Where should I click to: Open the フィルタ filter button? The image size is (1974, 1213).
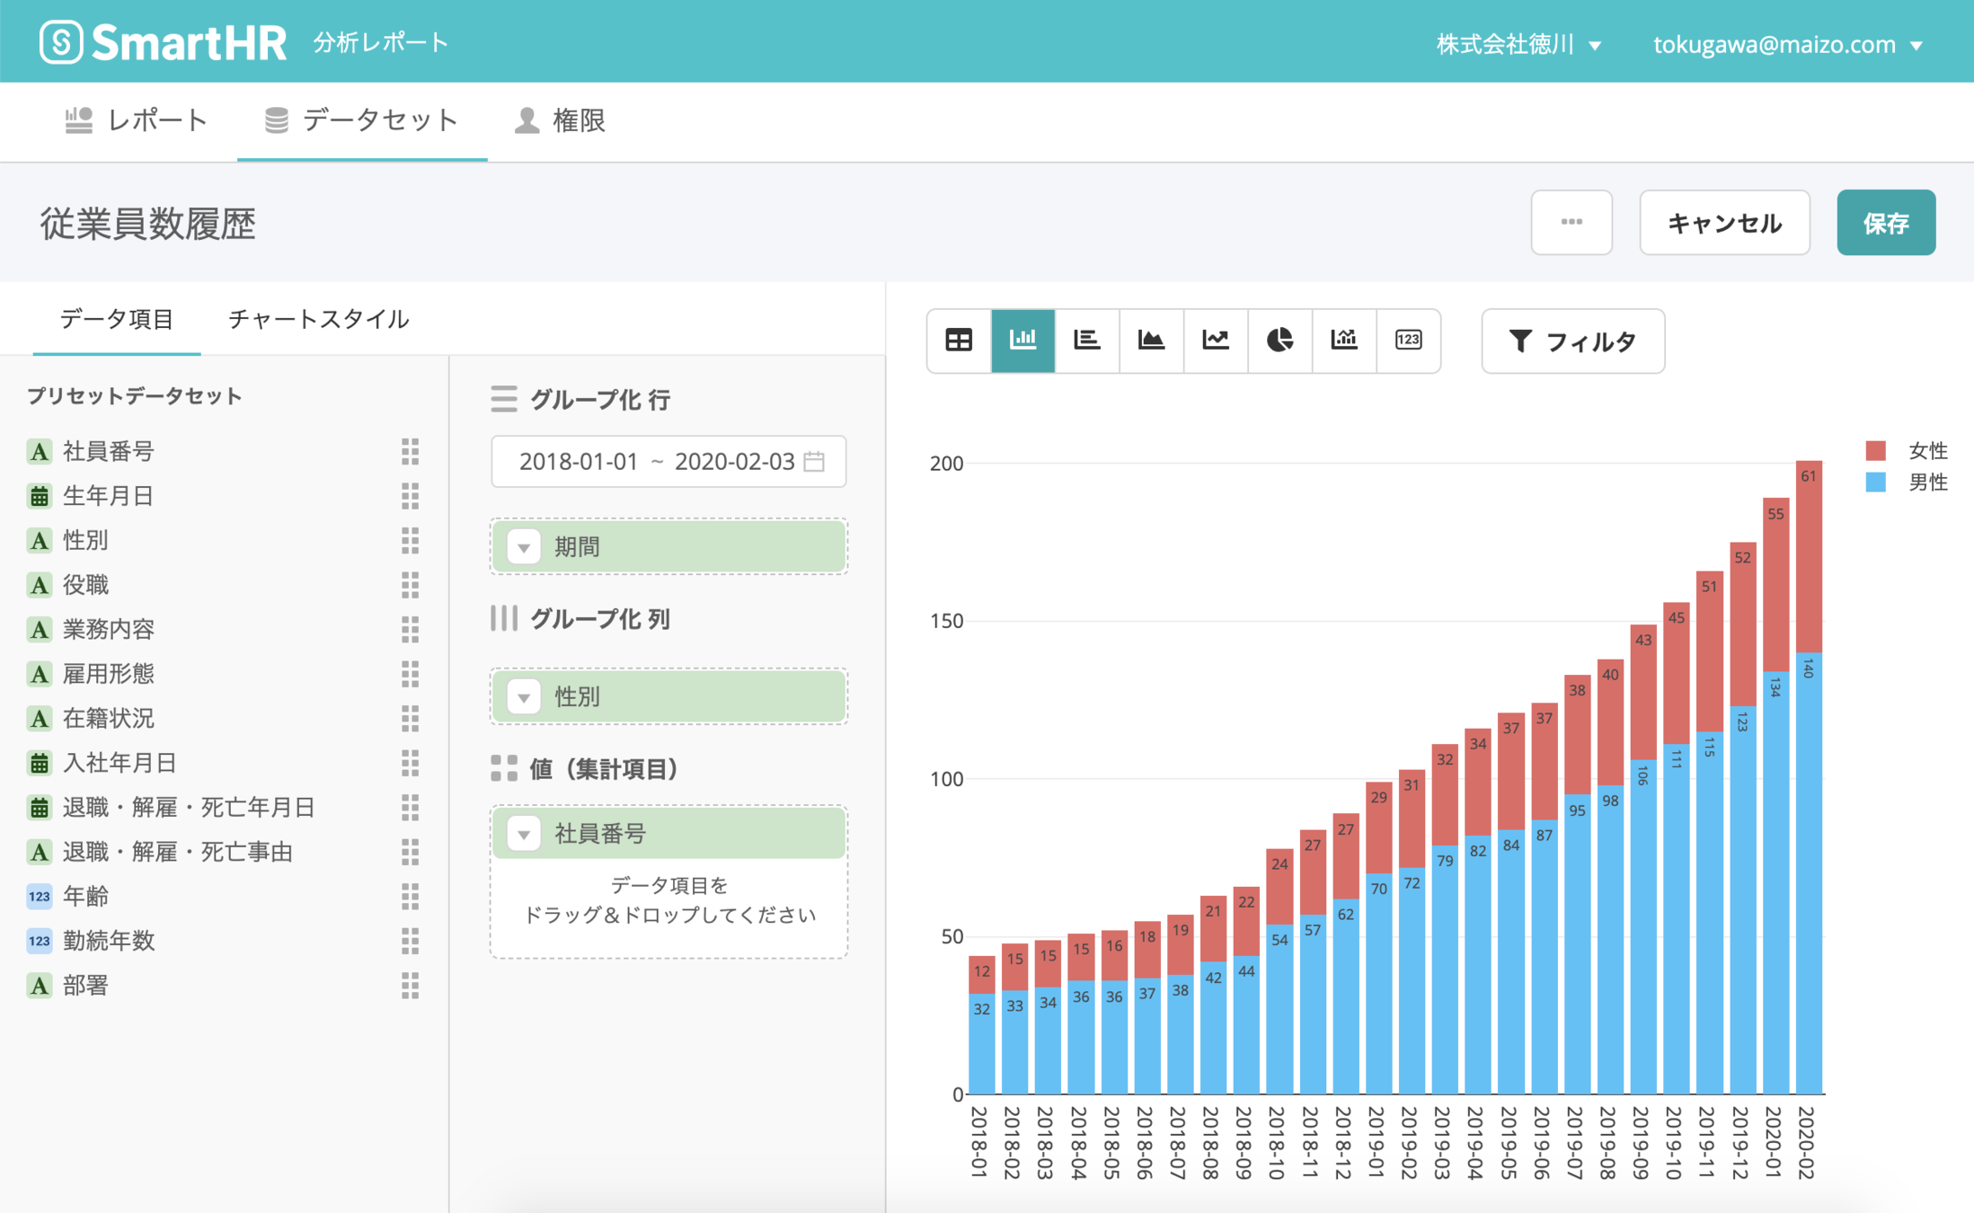tap(1572, 341)
